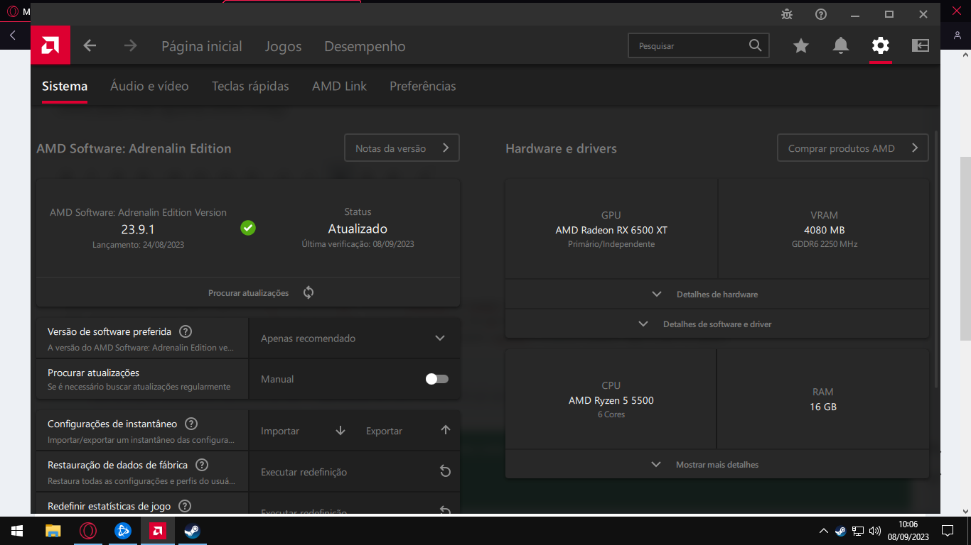Open the help question mark icon
Screen dimensions: 971x545
pos(821,14)
